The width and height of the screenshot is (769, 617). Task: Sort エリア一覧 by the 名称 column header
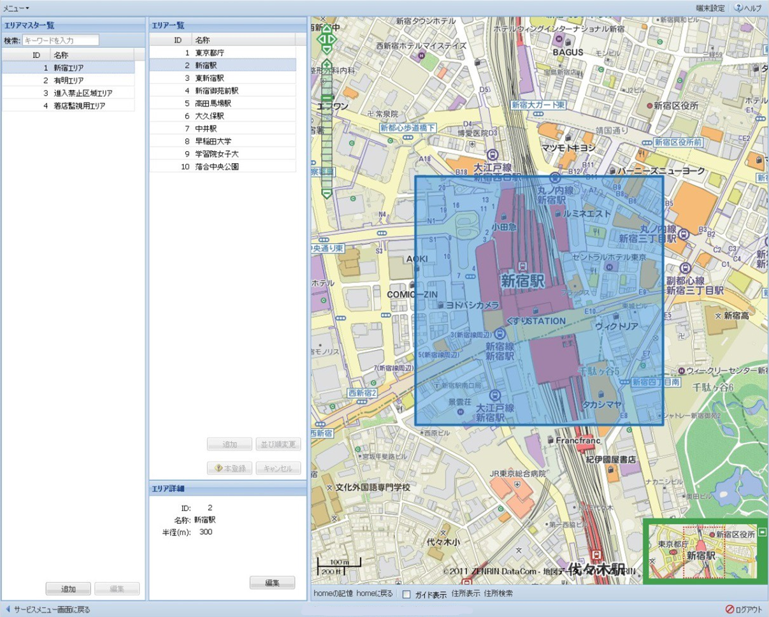(x=243, y=40)
